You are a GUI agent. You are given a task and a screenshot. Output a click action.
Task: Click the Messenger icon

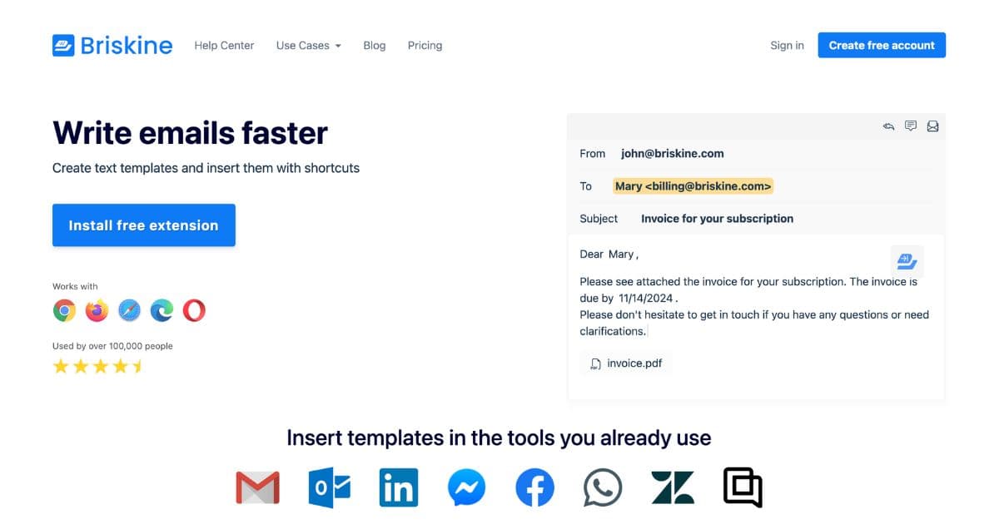click(x=466, y=487)
